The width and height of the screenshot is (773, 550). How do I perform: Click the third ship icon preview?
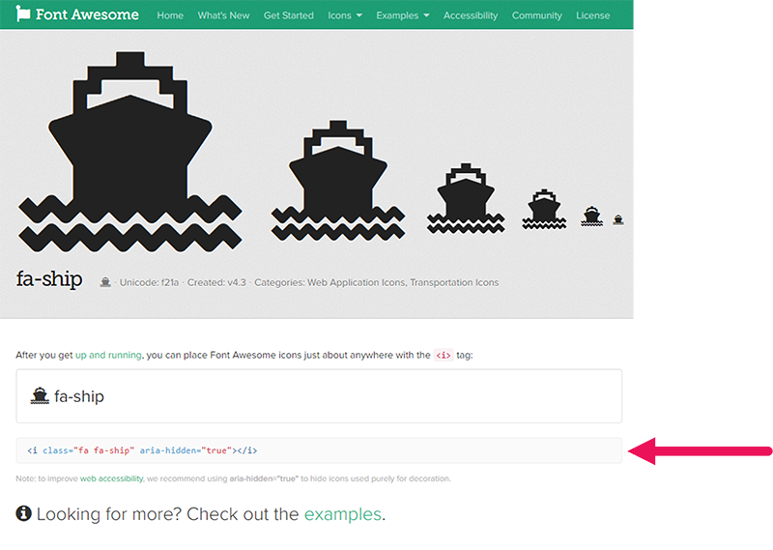[466, 198]
